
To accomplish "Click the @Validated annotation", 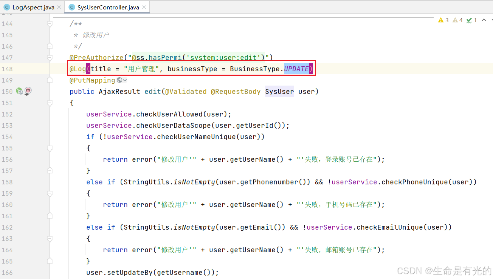I will pyautogui.click(x=186, y=92).
